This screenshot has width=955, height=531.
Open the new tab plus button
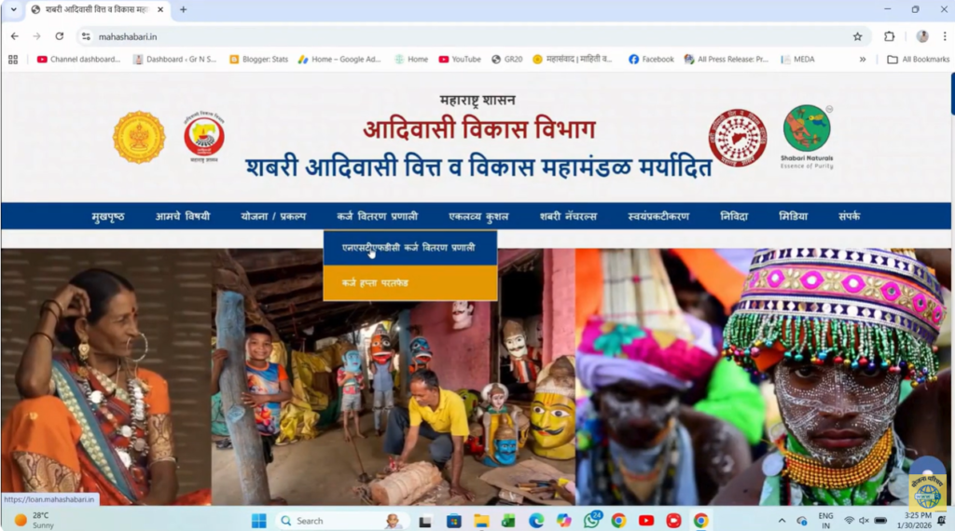[183, 9]
